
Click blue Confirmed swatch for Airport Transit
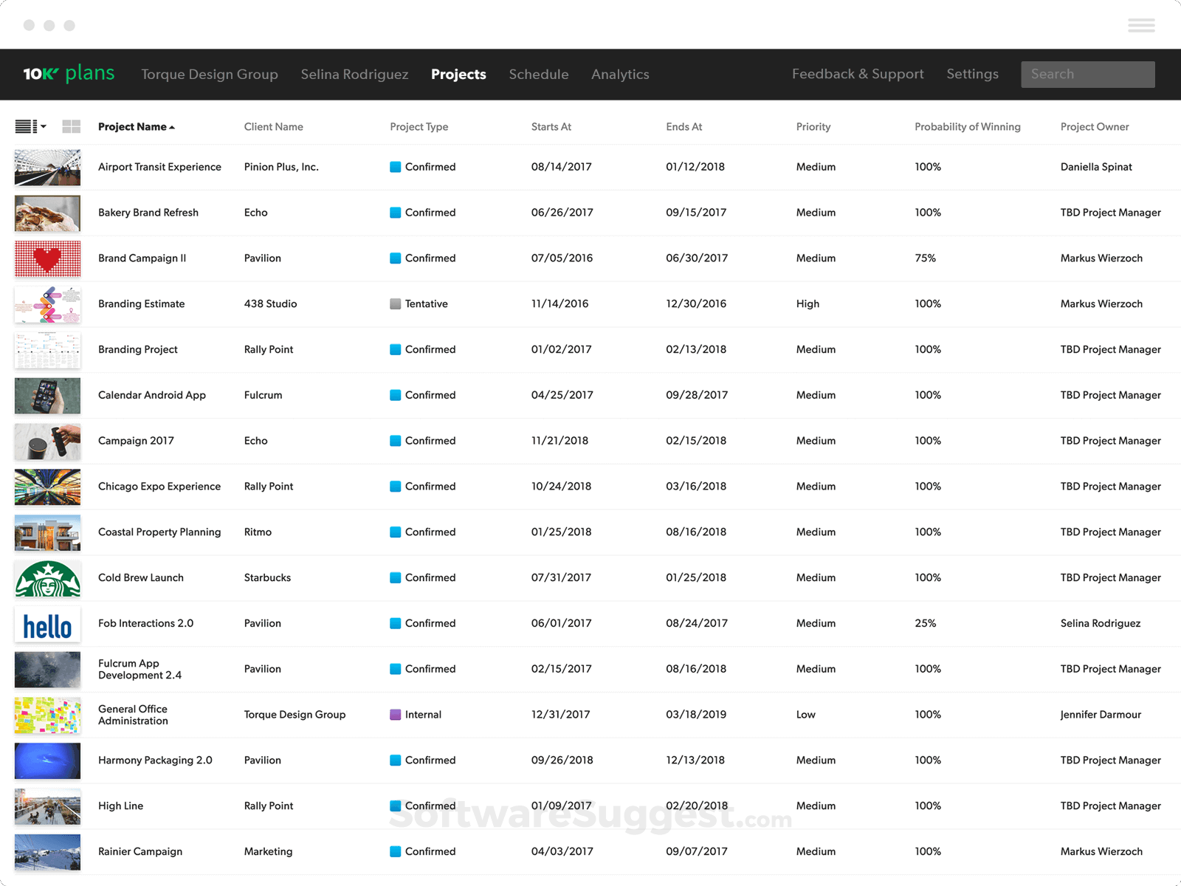coord(395,167)
